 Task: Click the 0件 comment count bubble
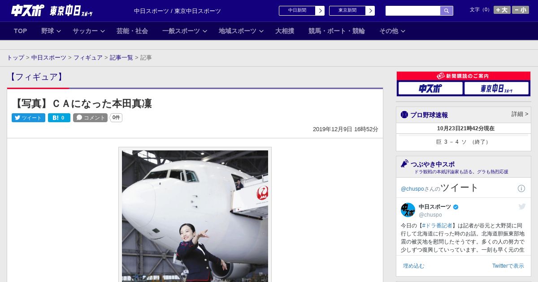pyautogui.click(x=116, y=118)
